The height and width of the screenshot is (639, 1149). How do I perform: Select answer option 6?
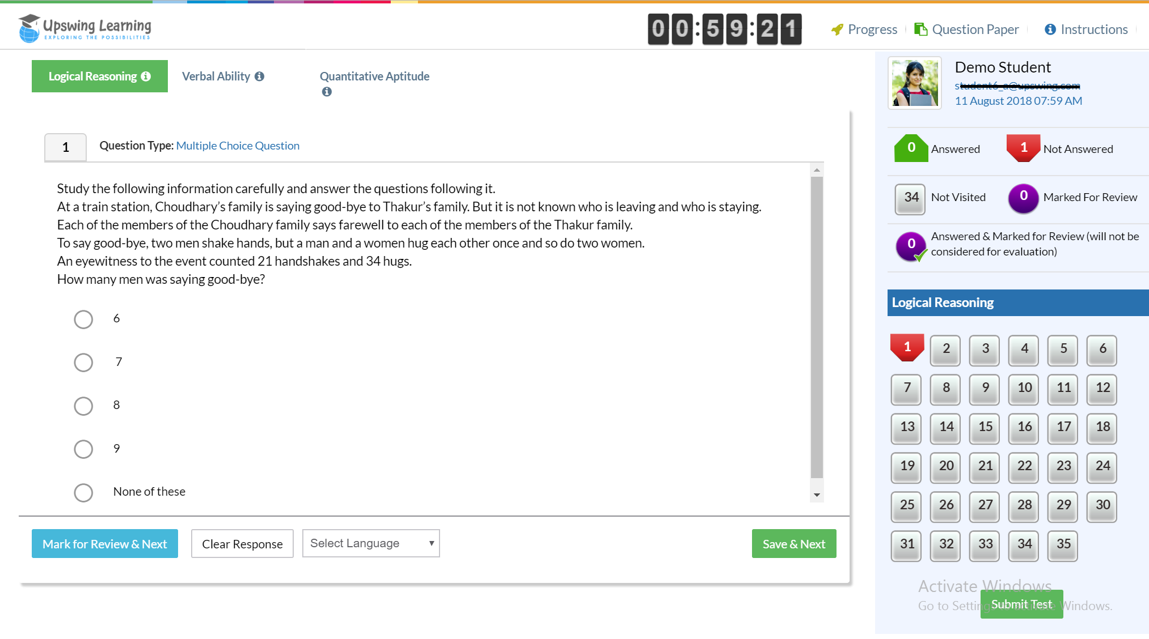click(83, 319)
